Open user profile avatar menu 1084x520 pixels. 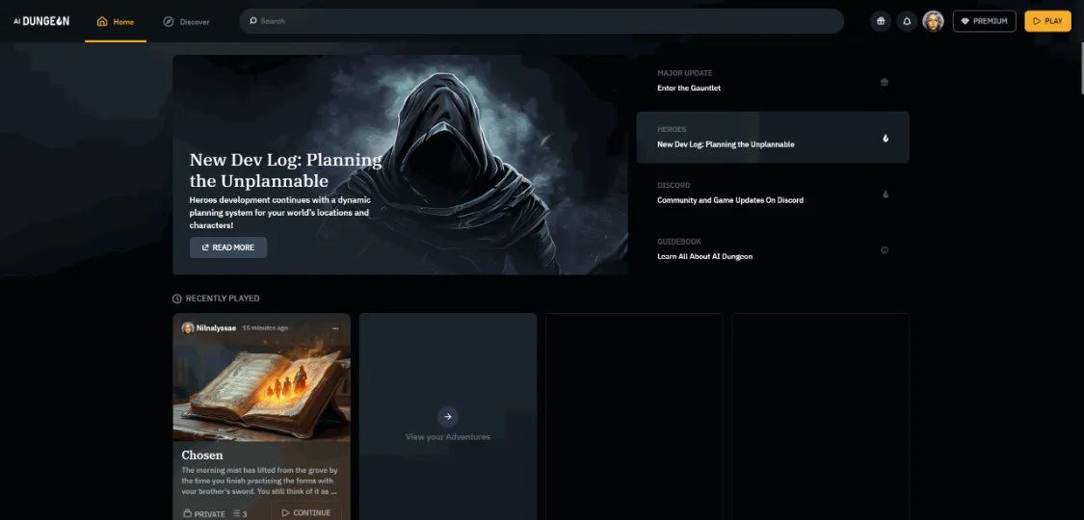[x=934, y=21]
